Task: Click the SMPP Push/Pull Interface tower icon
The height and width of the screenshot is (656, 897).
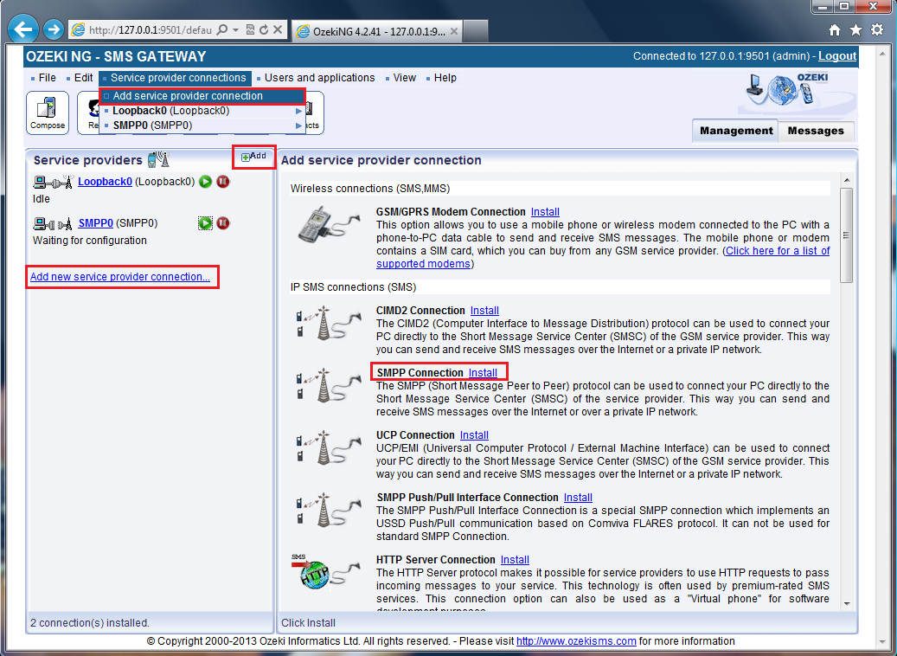Action: click(329, 510)
